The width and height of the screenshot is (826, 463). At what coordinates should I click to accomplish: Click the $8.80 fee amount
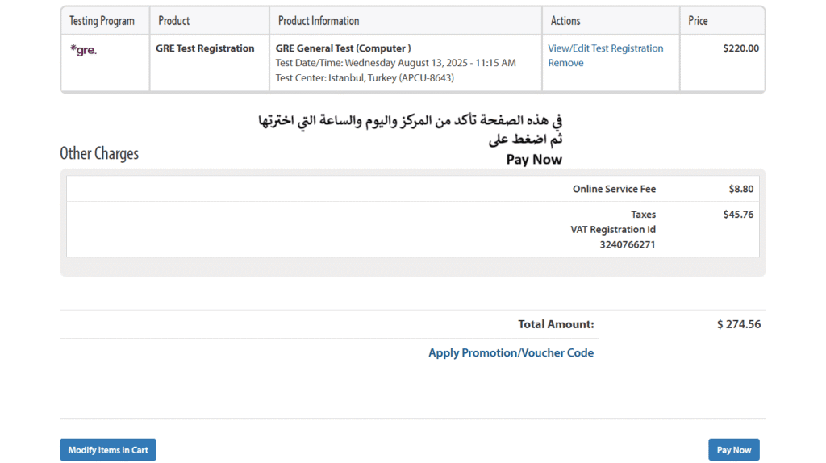(741, 189)
